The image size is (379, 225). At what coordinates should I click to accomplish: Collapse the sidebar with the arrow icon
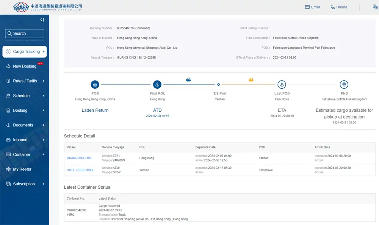click(x=42, y=20)
